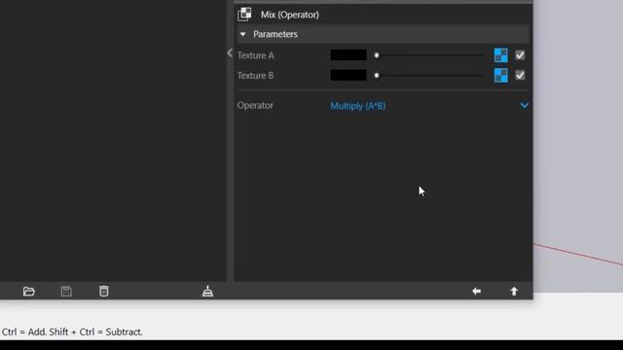This screenshot has height=350, width=623.
Task: Open Texture A map selector icon
Action: (500, 55)
